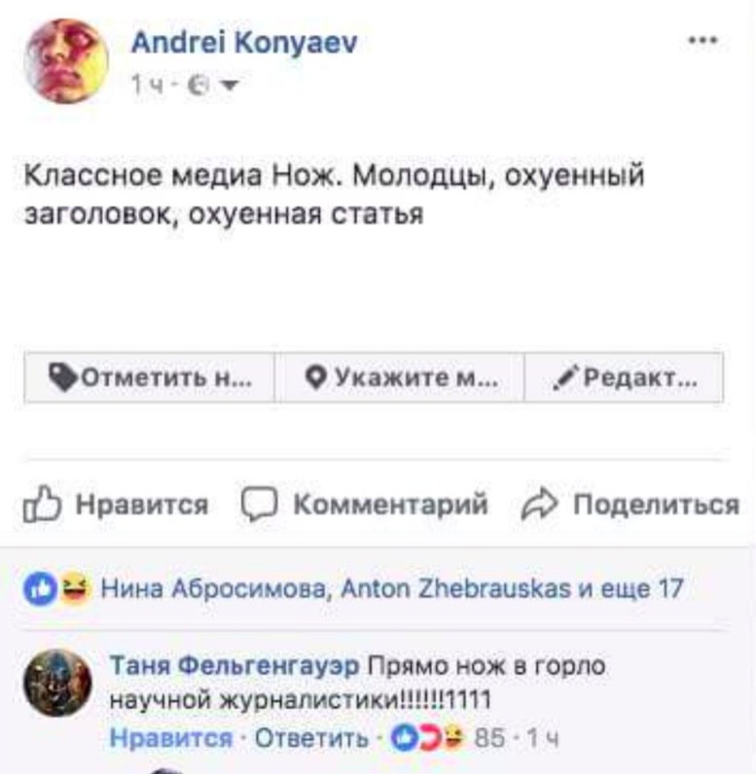The height and width of the screenshot is (774, 756).
Task: Open Таня Фельгенгауэр's profile link
Action: click(x=234, y=665)
